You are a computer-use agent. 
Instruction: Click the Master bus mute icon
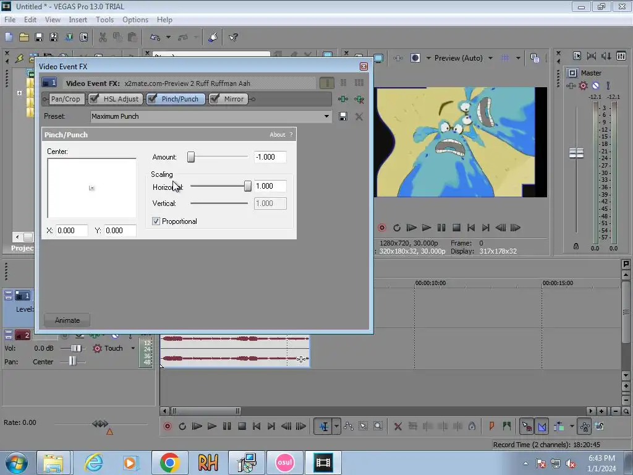(595, 85)
